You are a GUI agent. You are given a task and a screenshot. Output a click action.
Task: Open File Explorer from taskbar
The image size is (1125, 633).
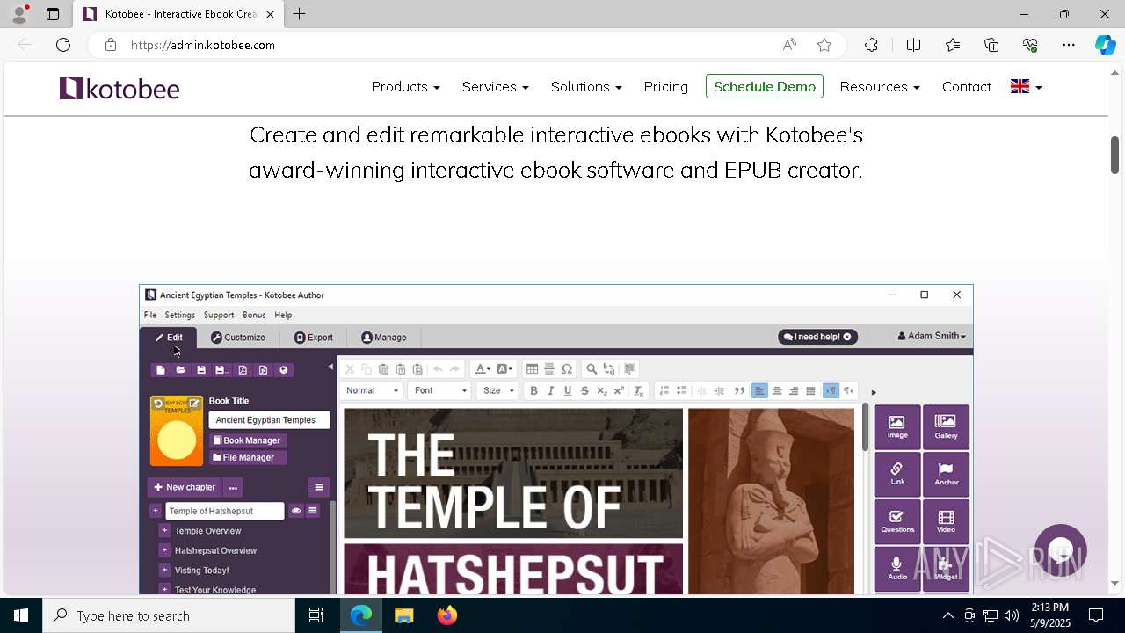403,615
